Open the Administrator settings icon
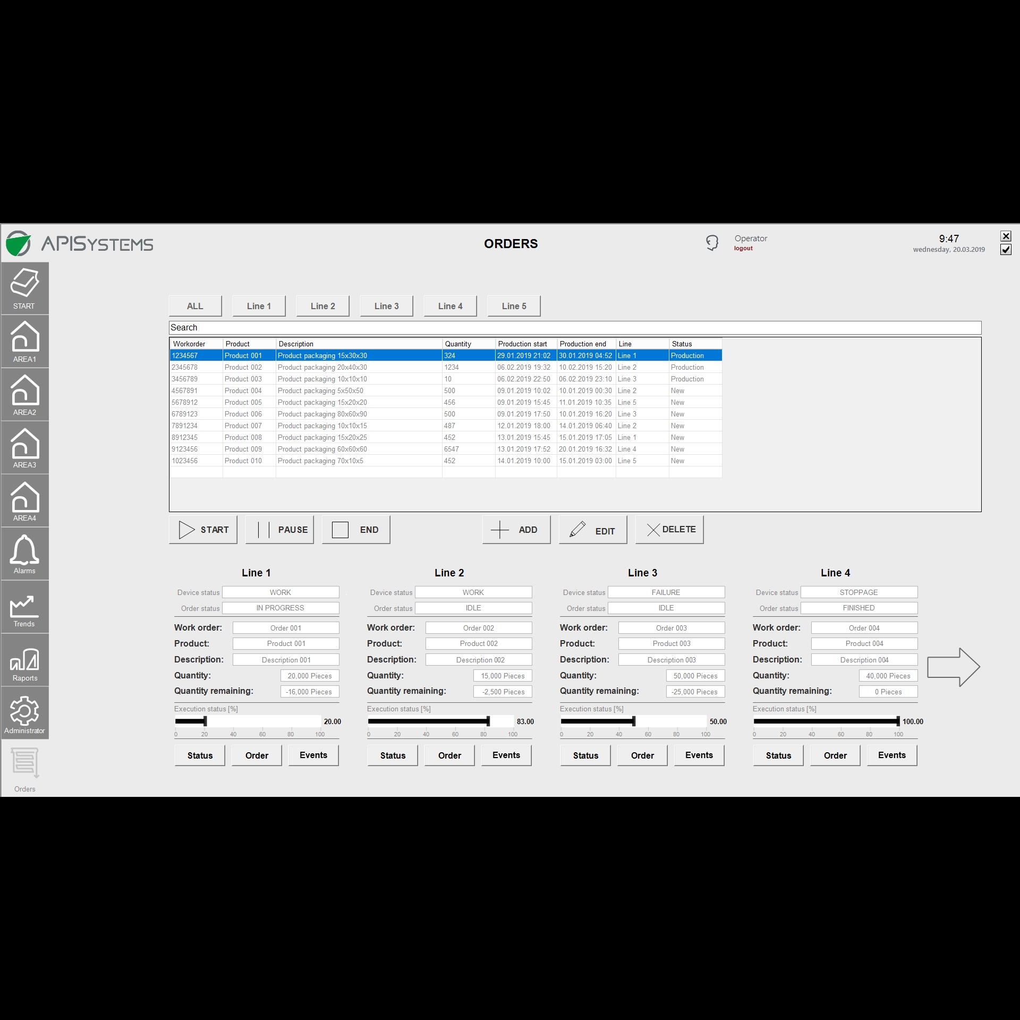This screenshot has height=1020, width=1020. [24, 712]
